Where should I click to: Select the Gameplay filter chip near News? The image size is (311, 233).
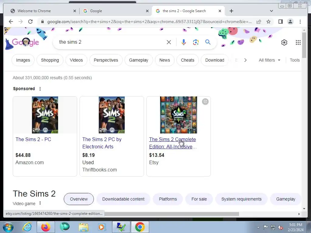click(x=138, y=60)
